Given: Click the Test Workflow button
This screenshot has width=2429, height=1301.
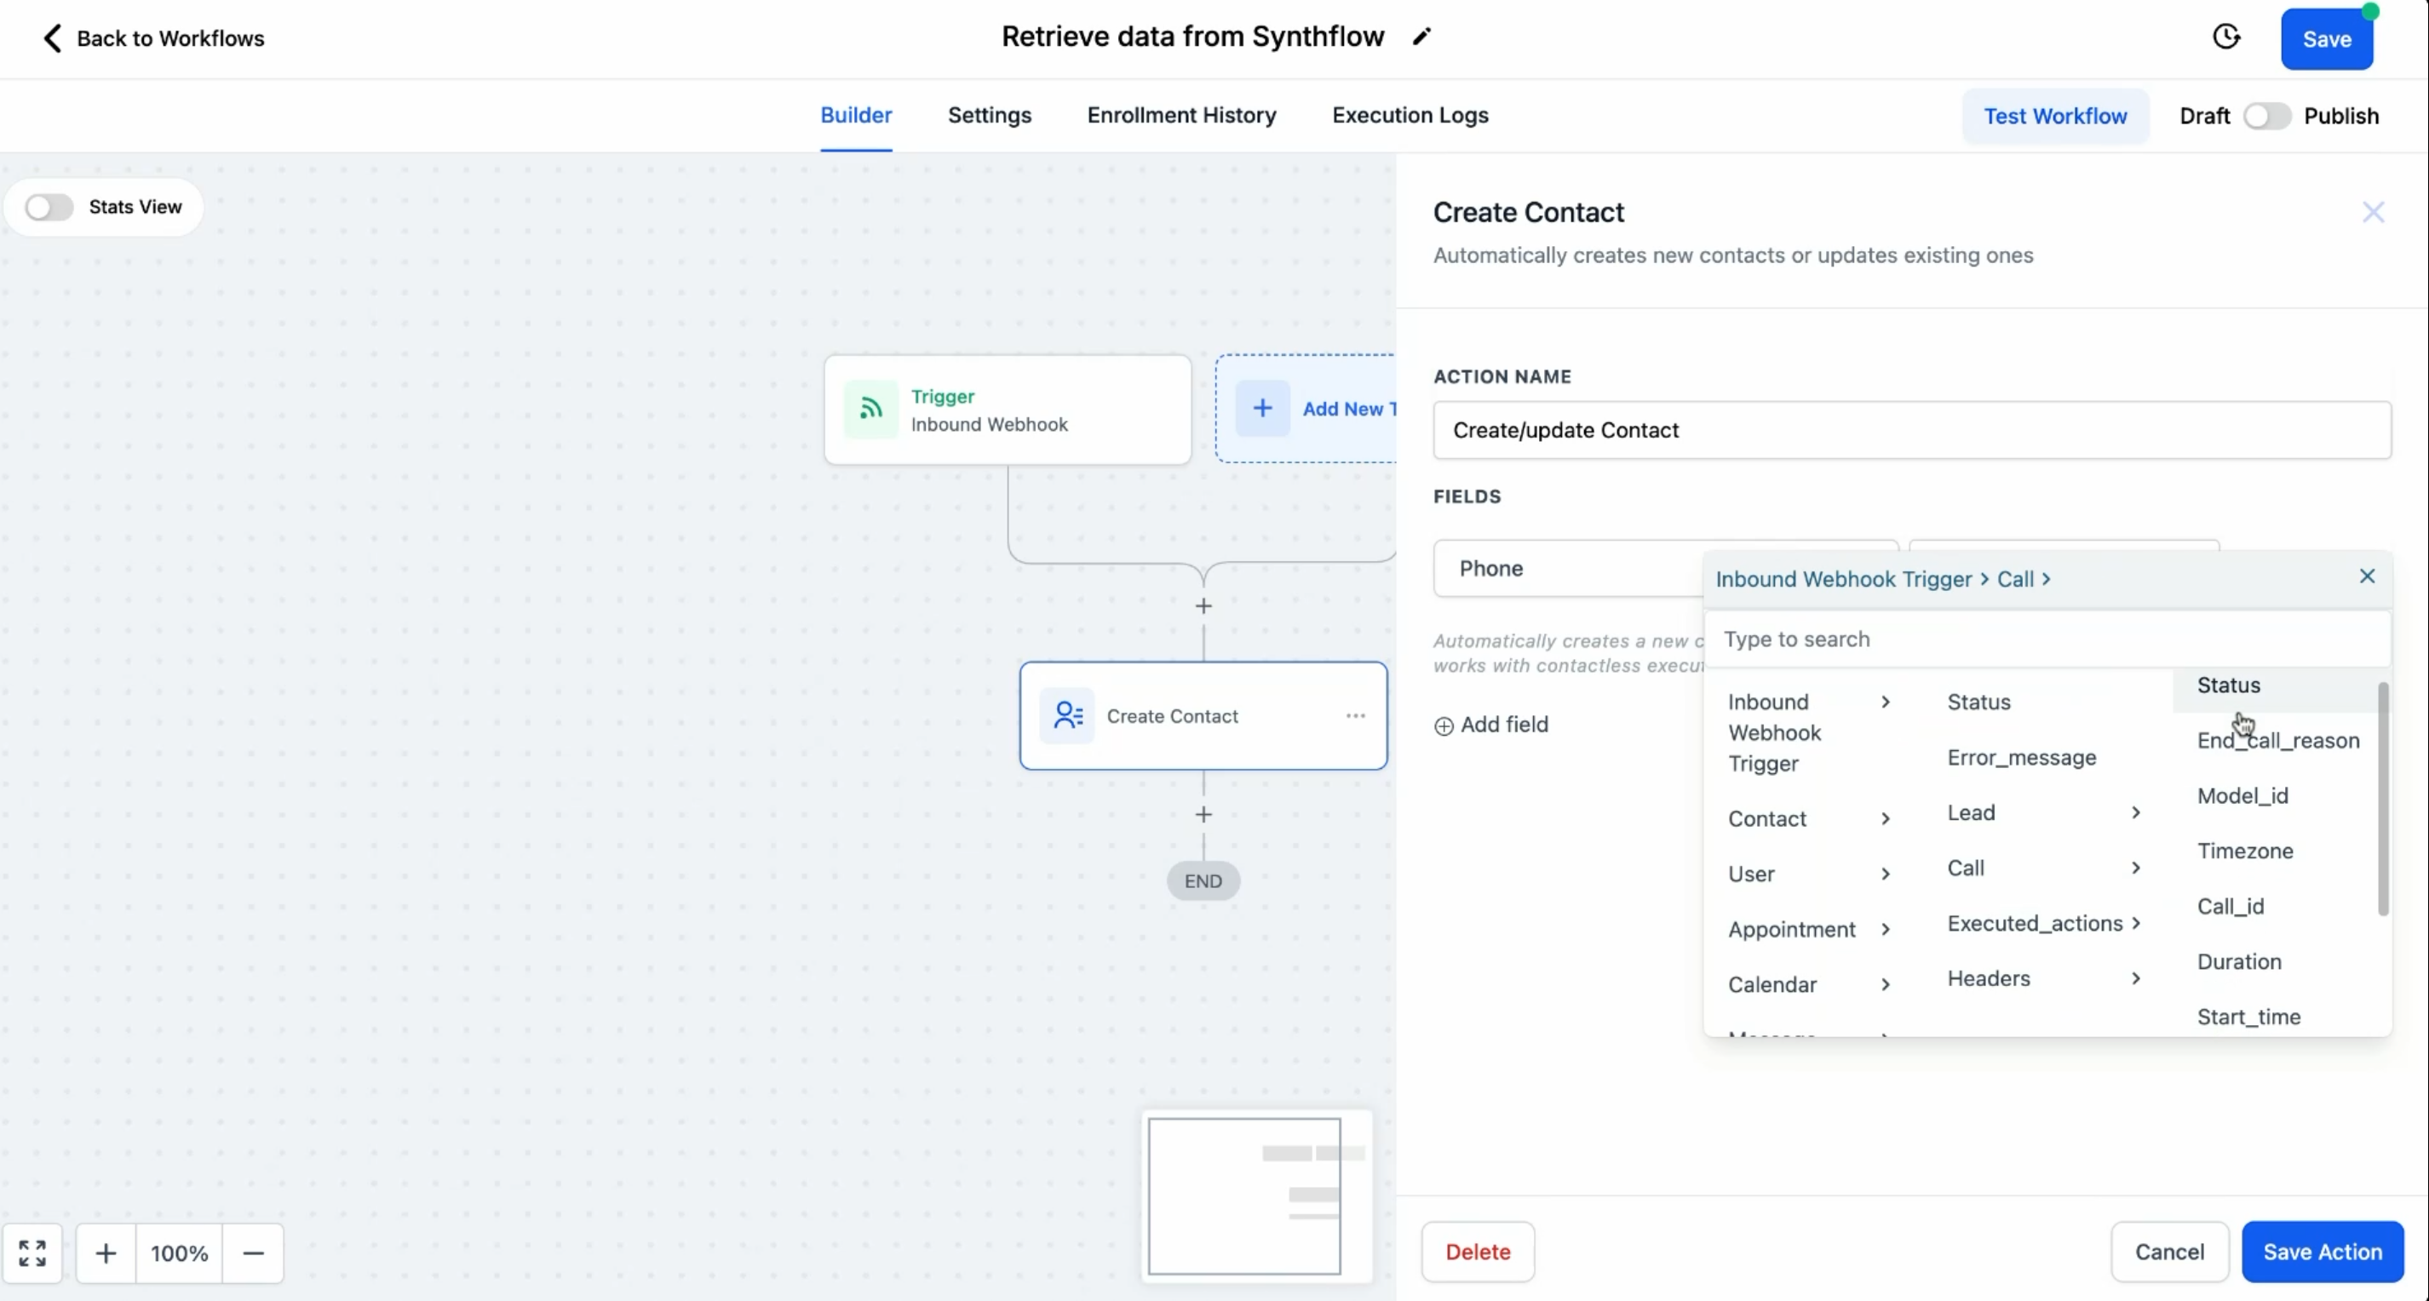Looking at the screenshot, I should click(x=2054, y=116).
